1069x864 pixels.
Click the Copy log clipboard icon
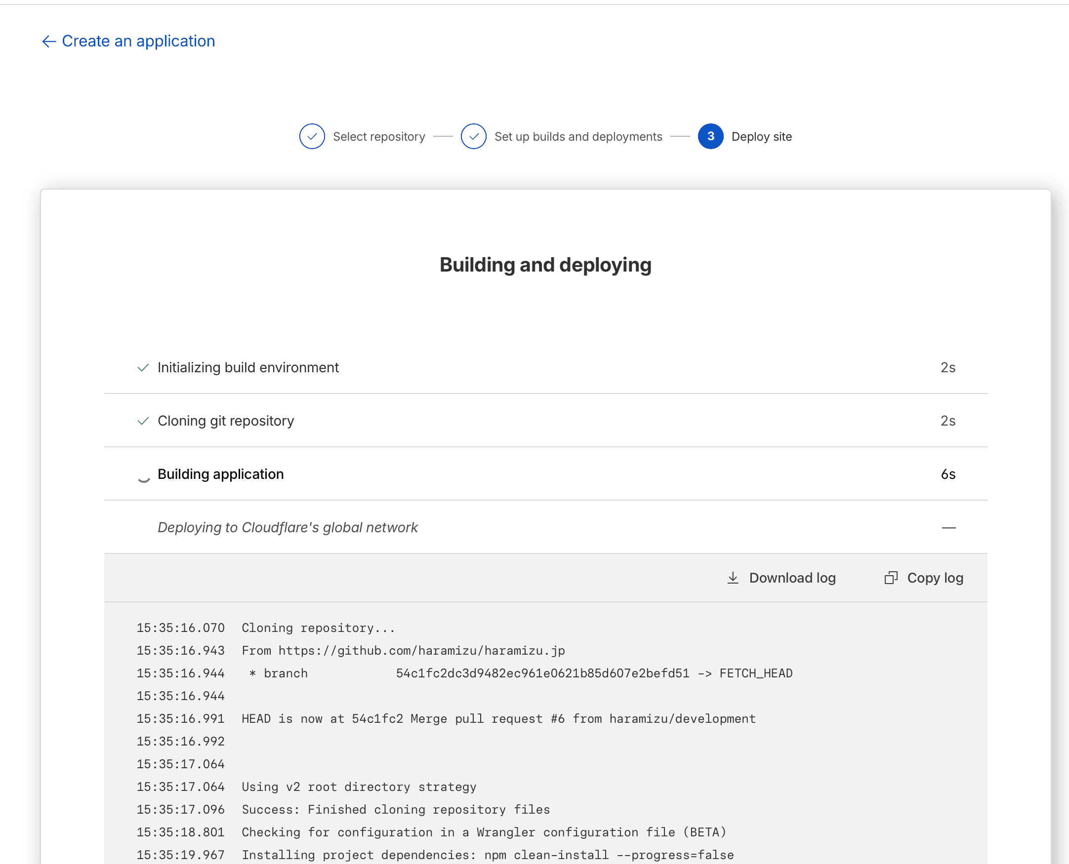point(891,578)
